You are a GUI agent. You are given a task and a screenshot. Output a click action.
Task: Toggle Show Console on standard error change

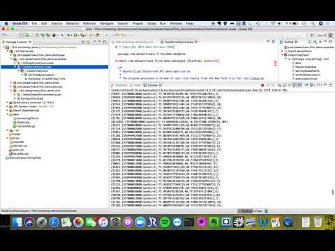tap(300, 85)
